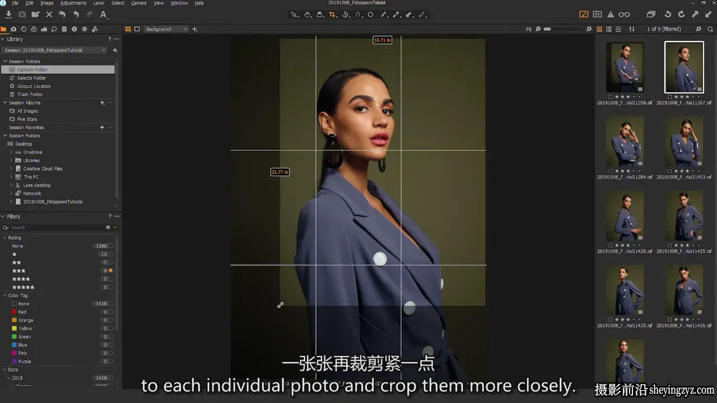The height and width of the screenshot is (403, 717).
Task: Open the Camera menu
Action: (x=138, y=3)
